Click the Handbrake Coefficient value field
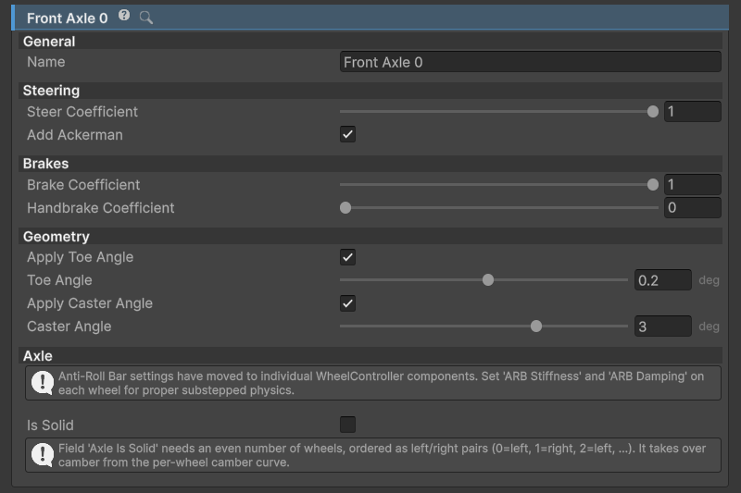This screenshot has height=493, width=741. (x=692, y=207)
